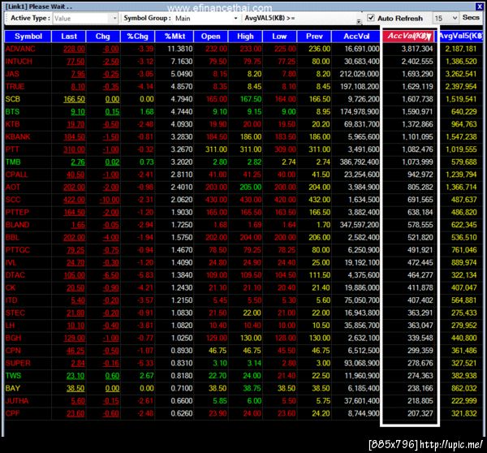Sort by the Prev column header

coord(314,37)
